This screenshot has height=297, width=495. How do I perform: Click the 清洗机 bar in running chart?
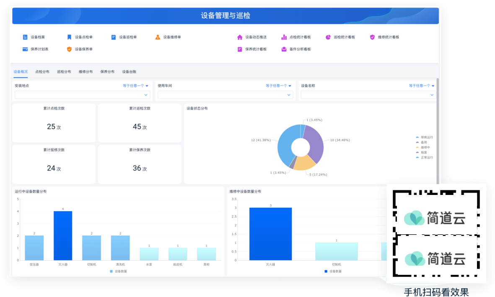pyautogui.click(x=120, y=248)
